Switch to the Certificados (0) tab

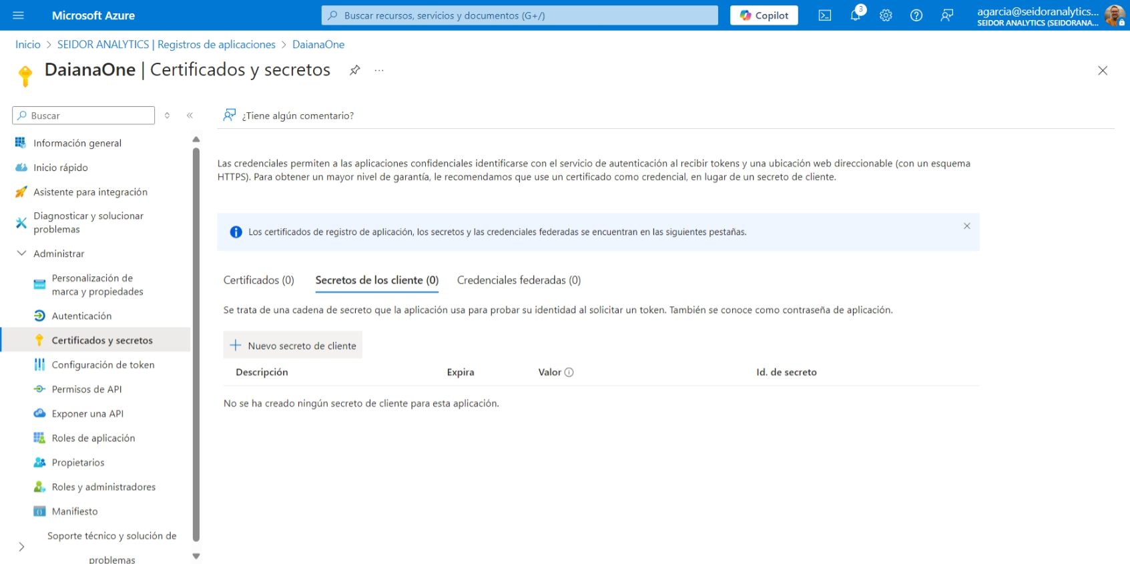coord(258,280)
